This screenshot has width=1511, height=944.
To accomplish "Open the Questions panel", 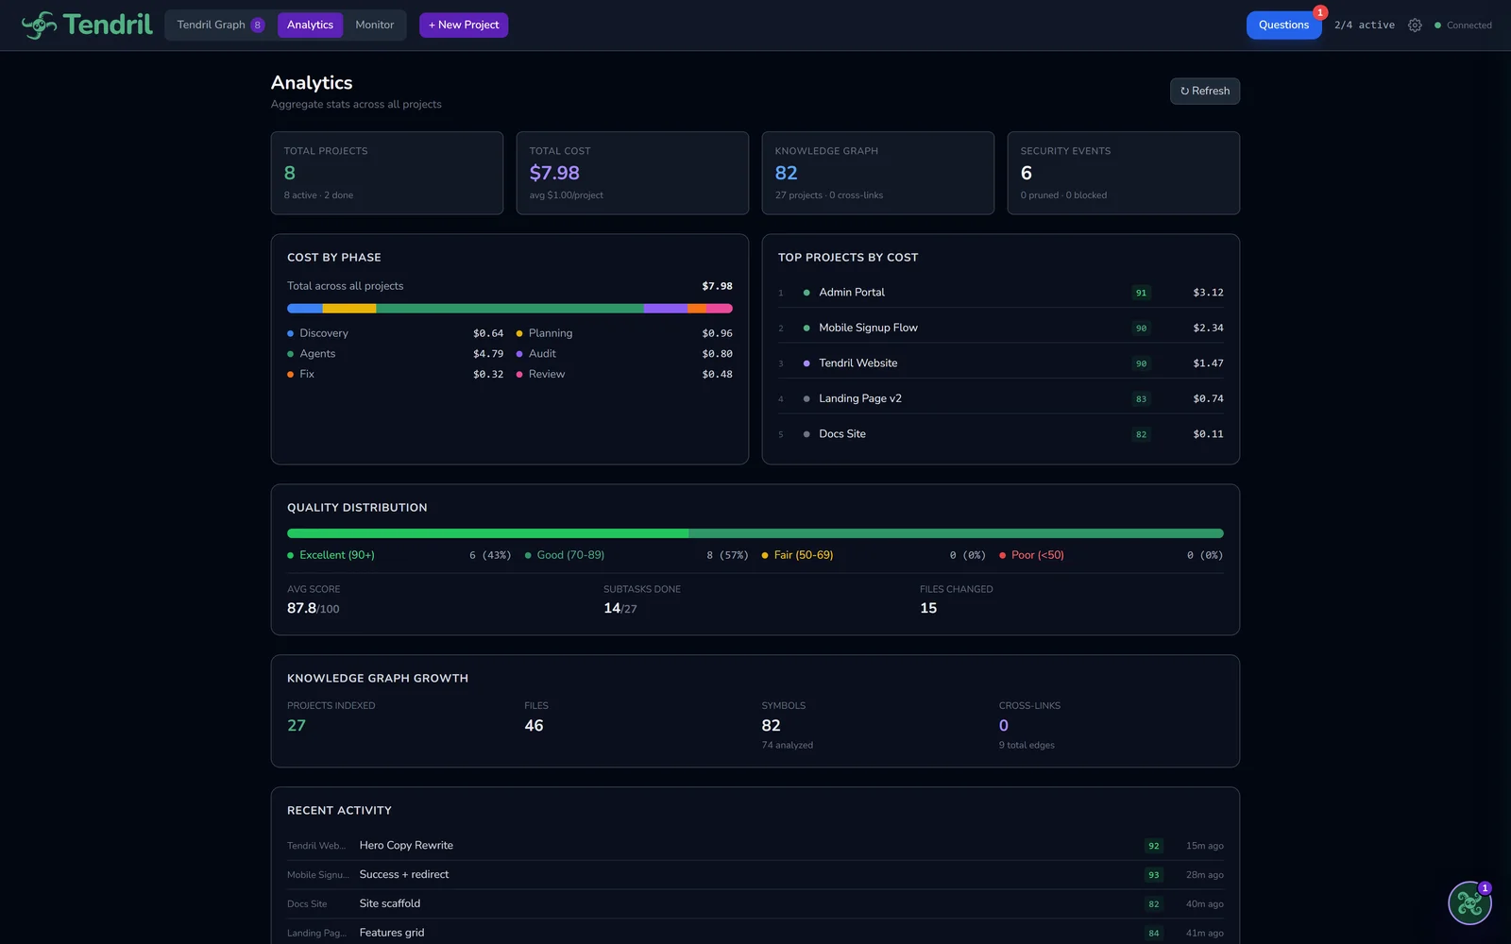I will pyautogui.click(x=1283, y=25).
